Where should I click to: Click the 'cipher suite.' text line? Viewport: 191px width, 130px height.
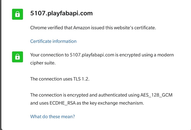click(43, 63)
